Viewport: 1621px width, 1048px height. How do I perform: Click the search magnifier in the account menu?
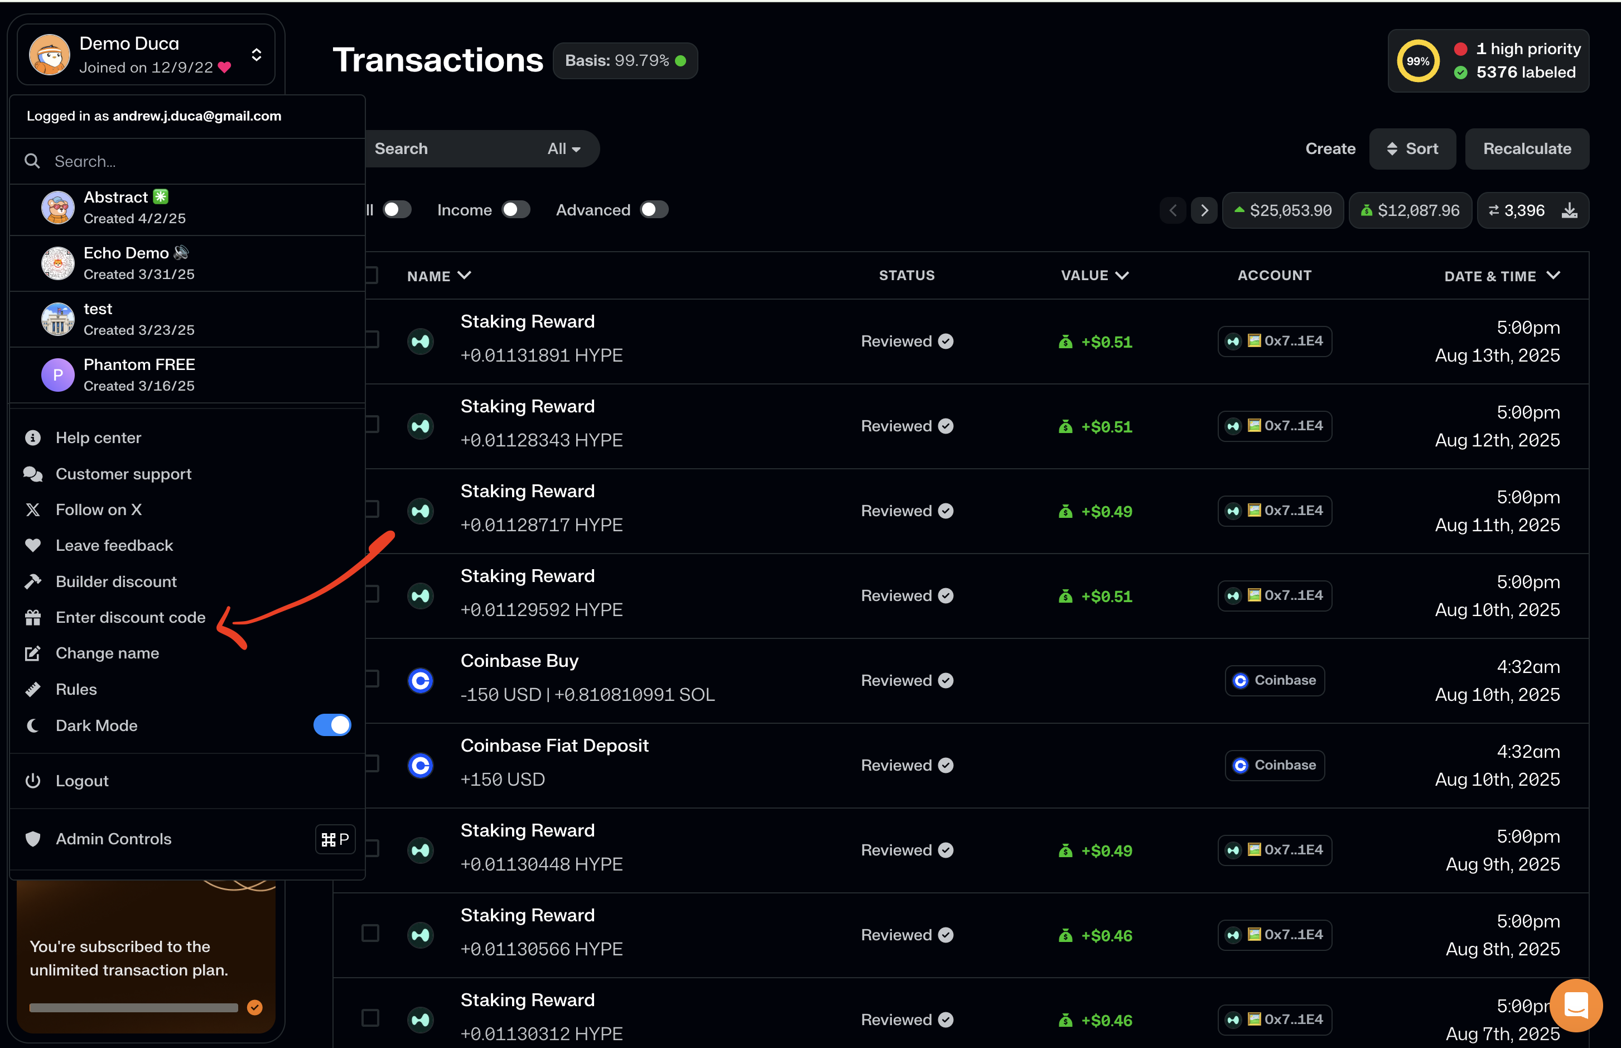tap(32, 161)
